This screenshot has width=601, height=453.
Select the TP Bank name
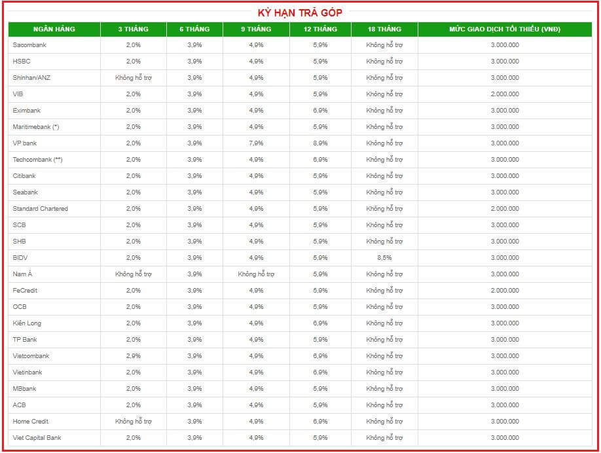tap(25, 340)
